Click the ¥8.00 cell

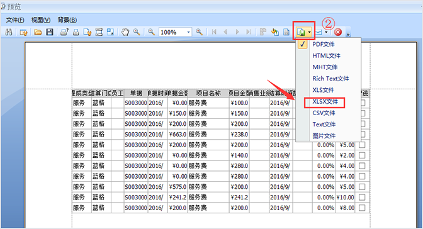(345, 208)
